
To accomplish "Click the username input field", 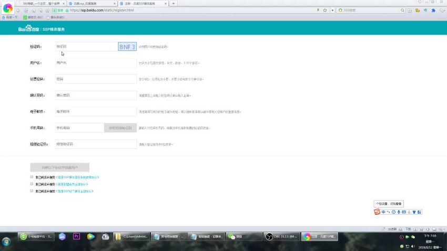I will click(x=96, y=63).
